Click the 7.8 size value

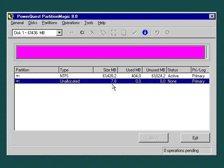[114, 81]
